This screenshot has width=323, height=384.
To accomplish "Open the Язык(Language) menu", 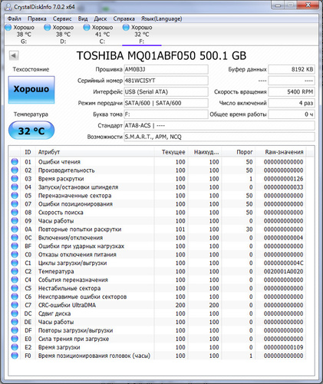I will click(161, 18).
